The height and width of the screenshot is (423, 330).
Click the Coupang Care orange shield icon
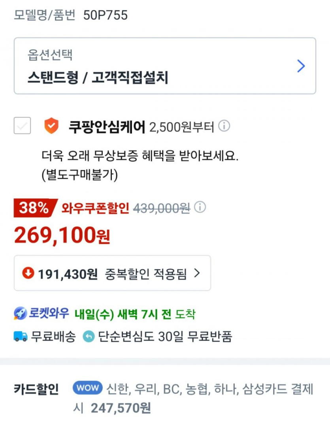tap(51, 126)
